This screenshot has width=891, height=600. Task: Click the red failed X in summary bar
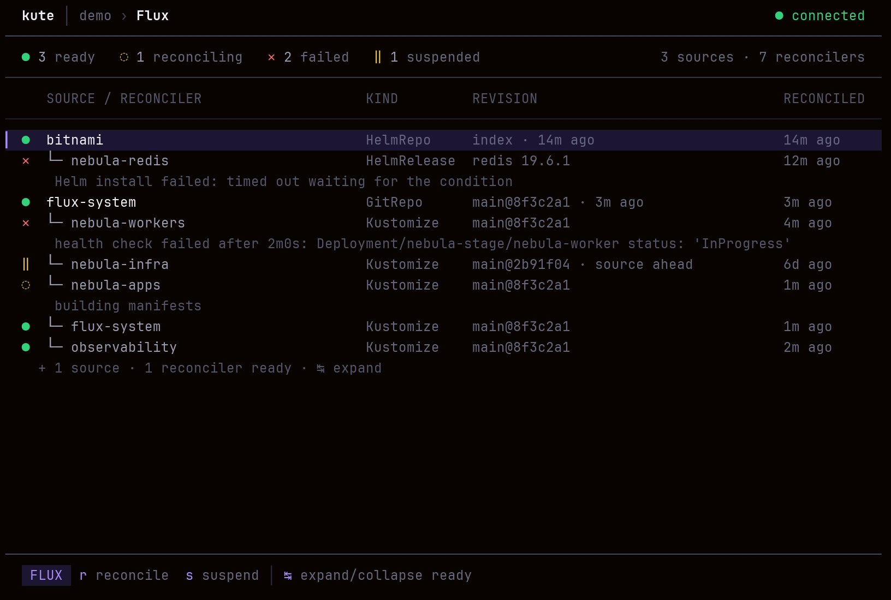tap(271, 57)
